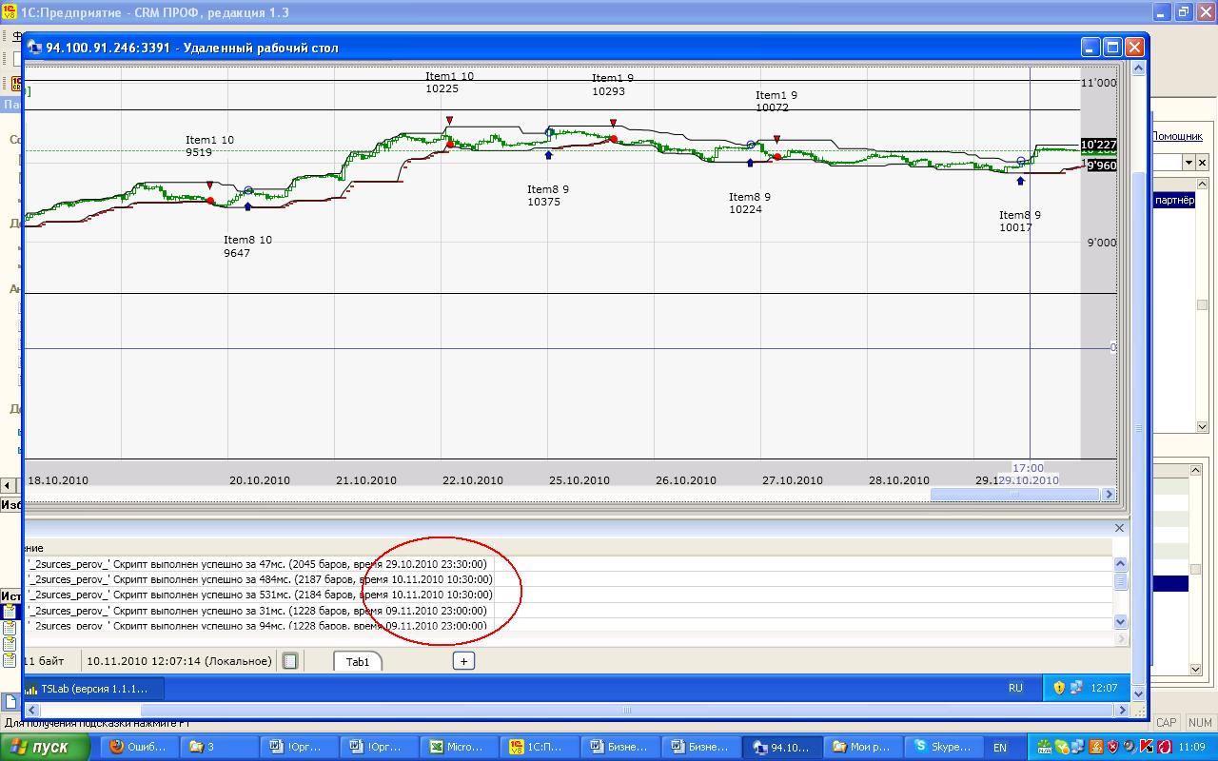Viewport: 1218px width, 761px height.
Task: Select log row with 2045 баров
Action: (257, 563)
